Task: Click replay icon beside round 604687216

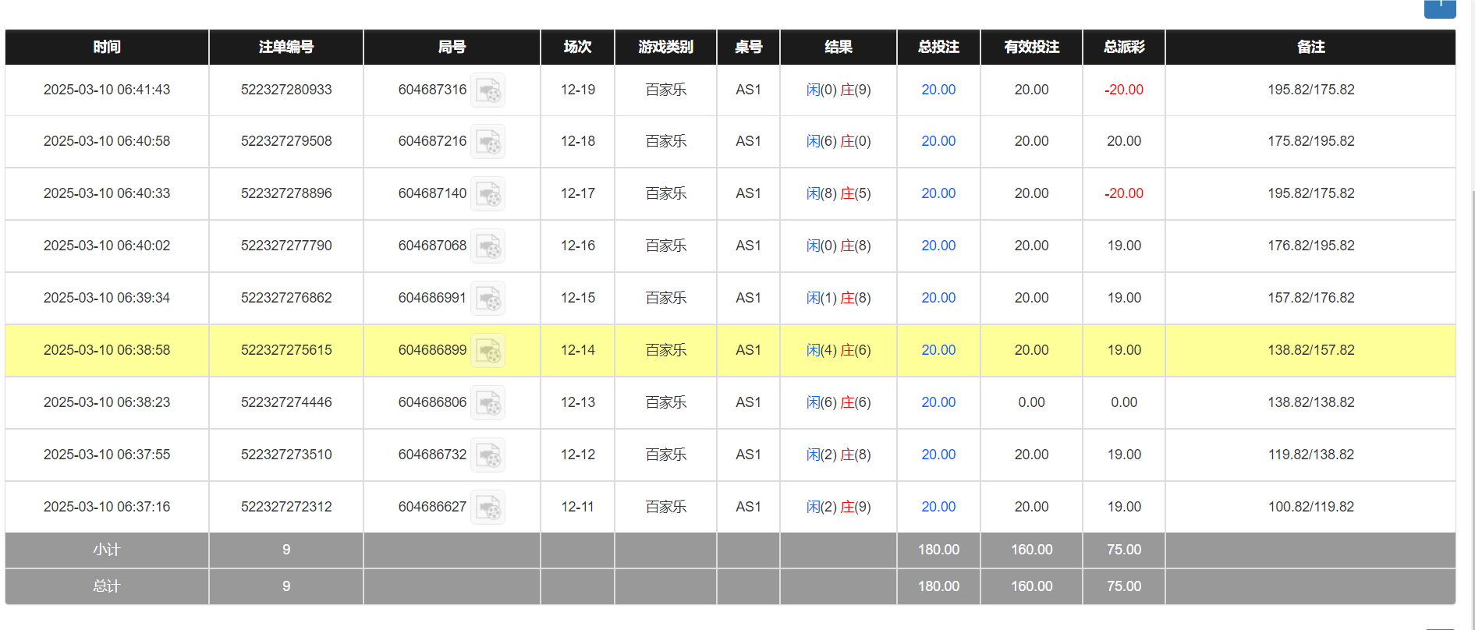Action: [x=488, y=142]
